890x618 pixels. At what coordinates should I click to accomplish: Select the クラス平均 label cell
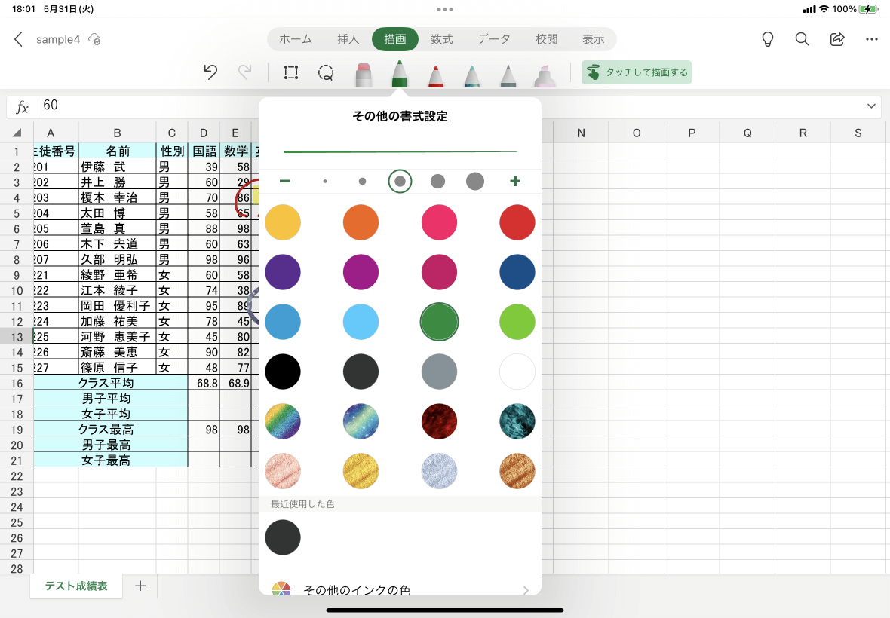pos(110,383)
